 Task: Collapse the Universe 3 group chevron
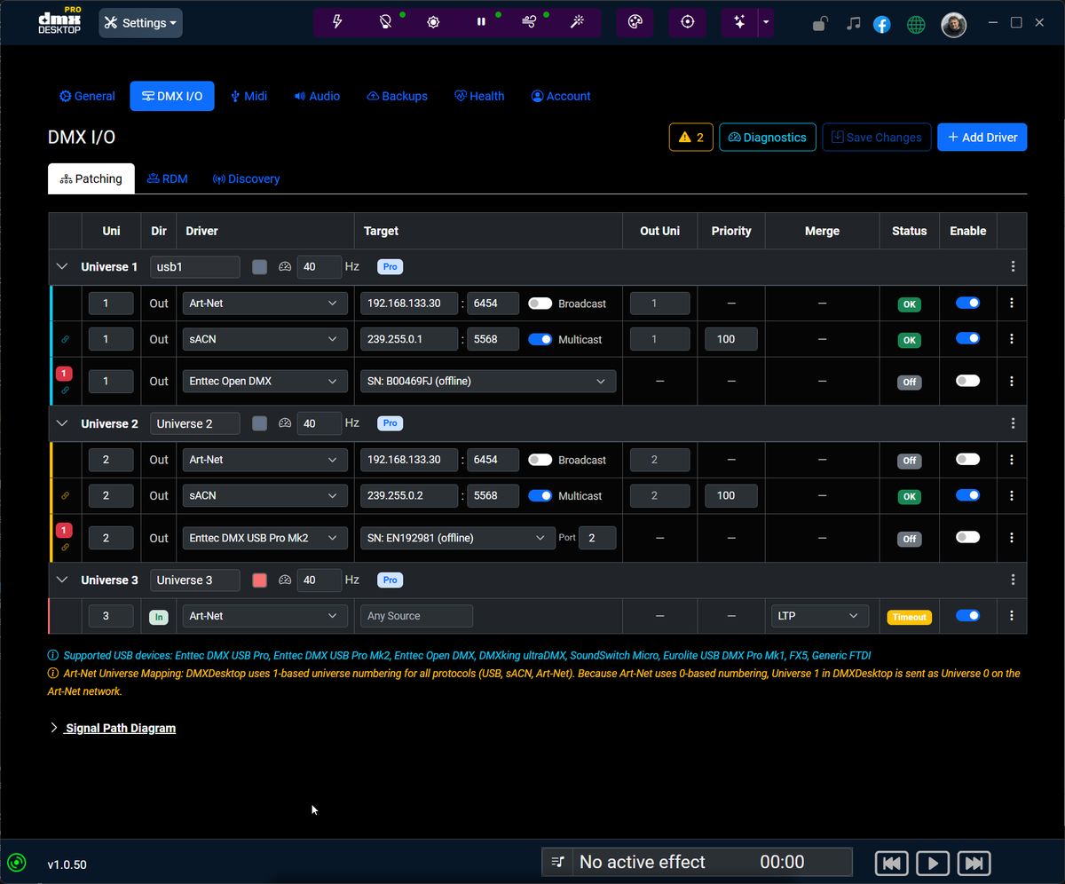point(62,580)
